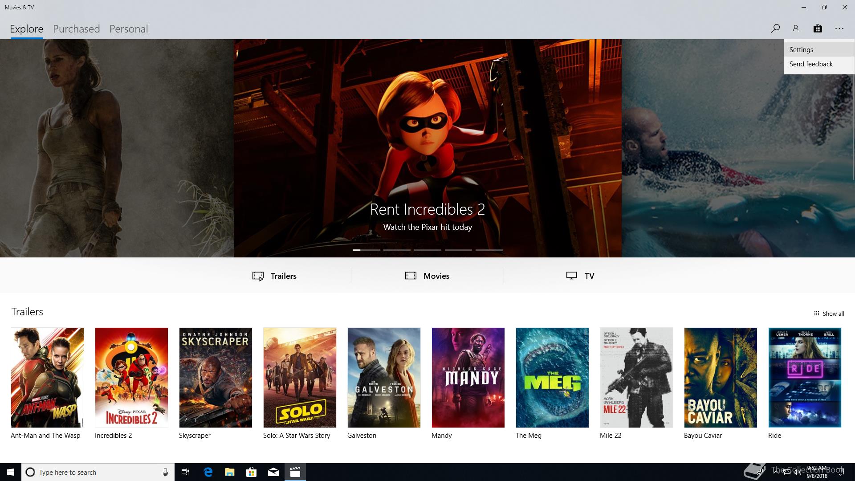The image size is (855, 481).
Task: Click the Watch the Pixar hit today text
Action: coord(427,227)
